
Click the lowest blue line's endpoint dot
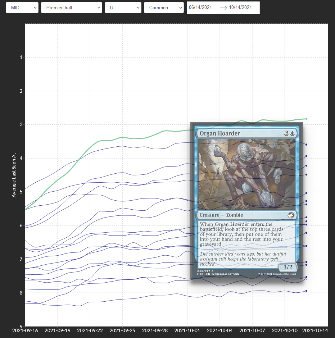click(x=306, y=291)
